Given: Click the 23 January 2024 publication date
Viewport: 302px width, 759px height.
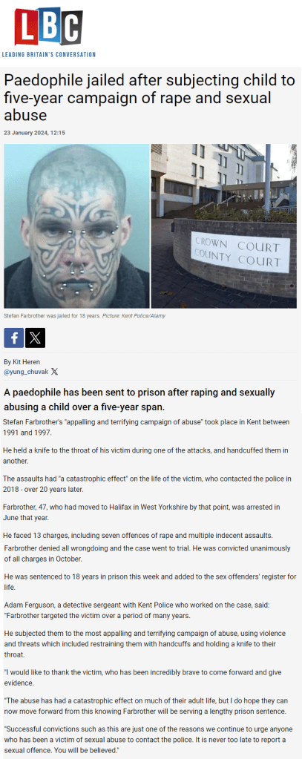Looking at the screenshot, I should pyautogui.click(x=34, y=133).
